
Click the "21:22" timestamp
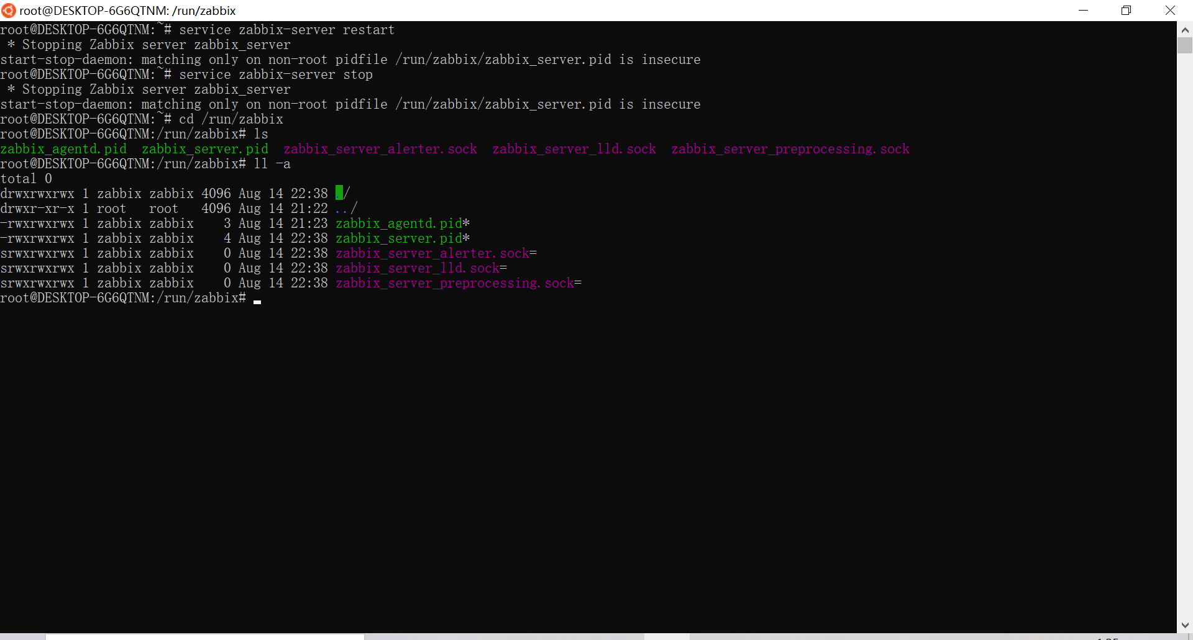coord(309,209)
